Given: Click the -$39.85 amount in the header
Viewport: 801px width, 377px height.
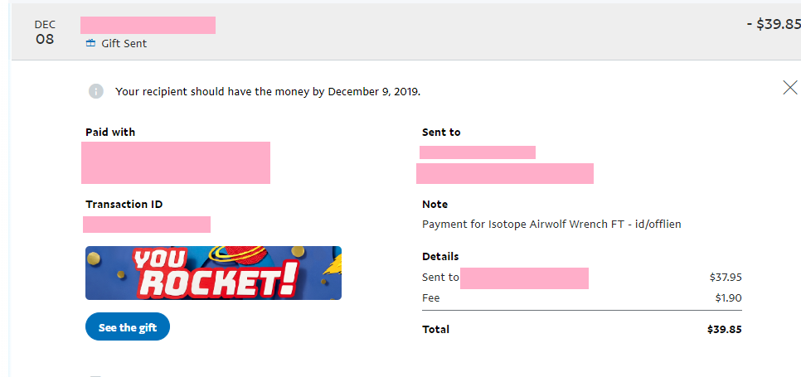Looking at the screenshot, I should (x=773, y=24).
